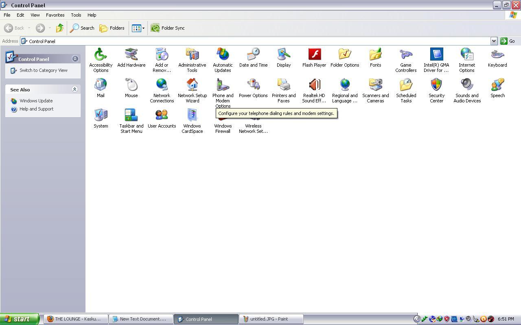
Task: Open the Back button history dropdown arrow
Action: [x=29, y=28]
